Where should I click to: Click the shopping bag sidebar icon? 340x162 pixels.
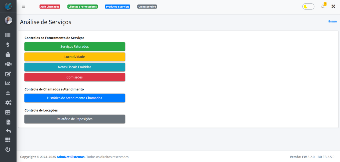point(8,54)
